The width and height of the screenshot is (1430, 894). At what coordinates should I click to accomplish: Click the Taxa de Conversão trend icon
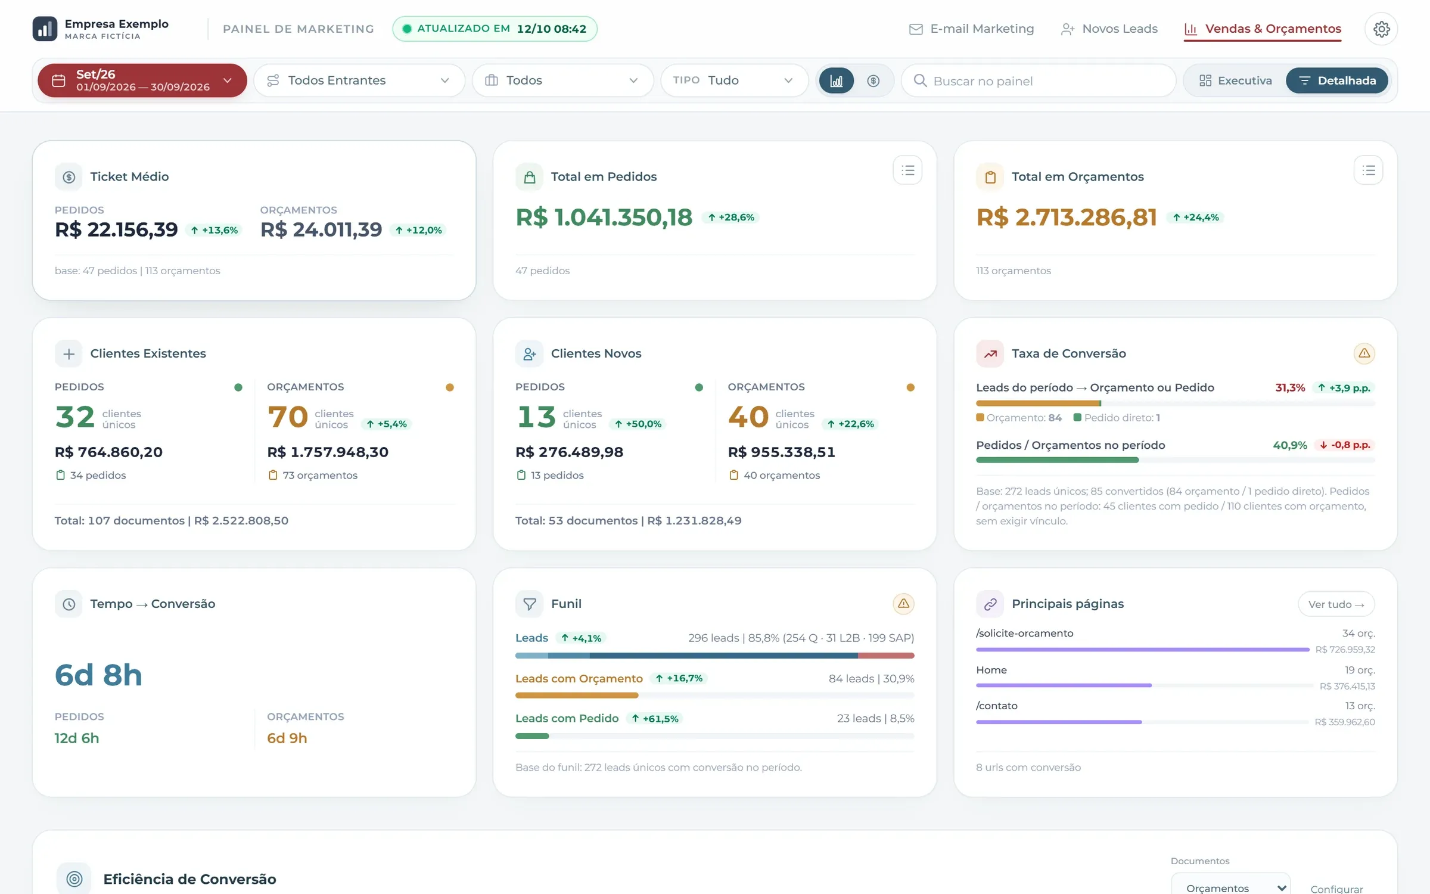click(990, 354)
